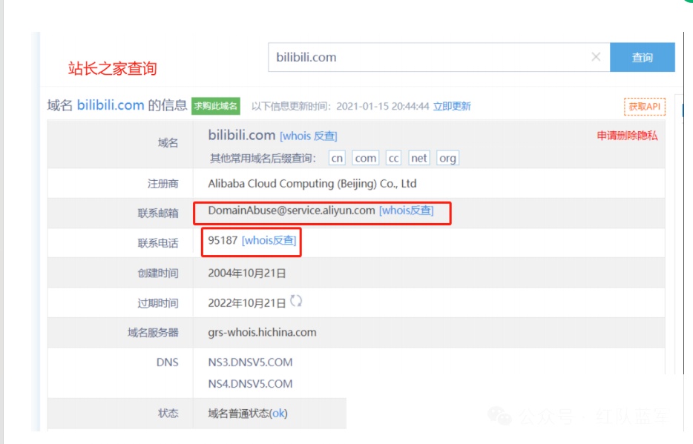Select the cn suffix option
Screen dimensions: 693x444
[337, 158]
